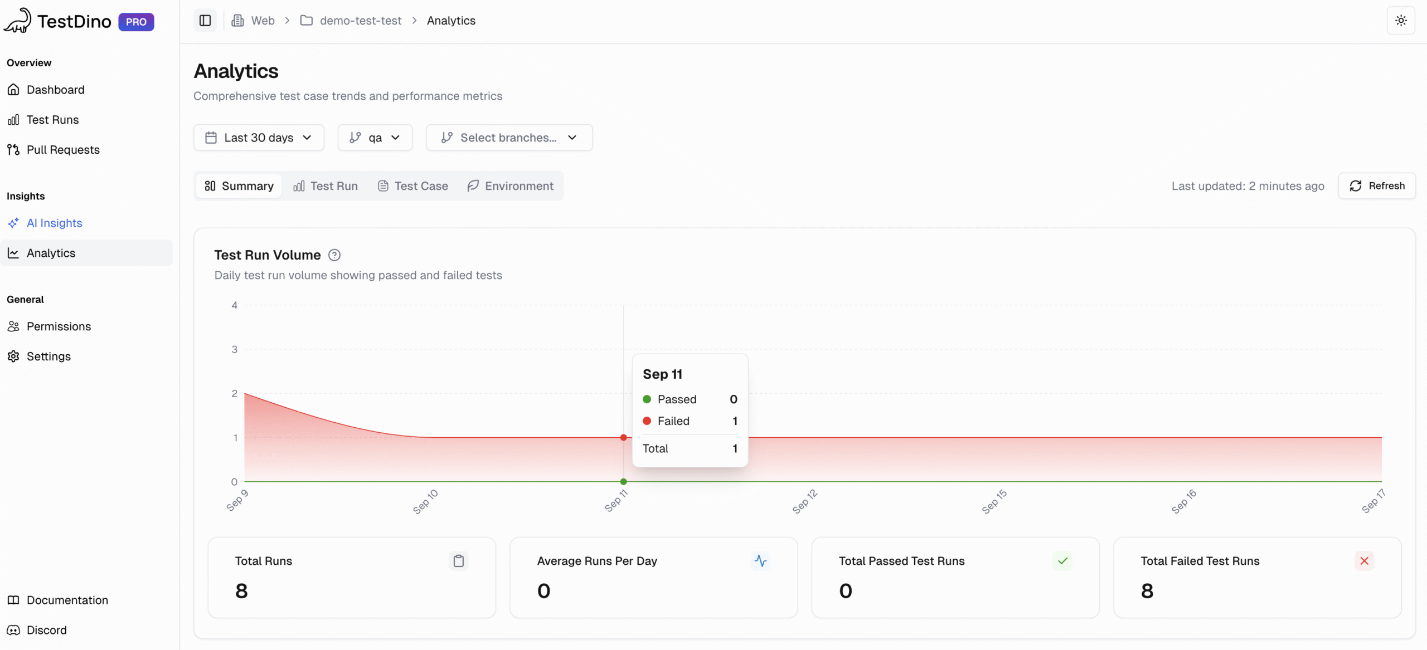Open Test Runs from the sidebar

tap(52, 119)
